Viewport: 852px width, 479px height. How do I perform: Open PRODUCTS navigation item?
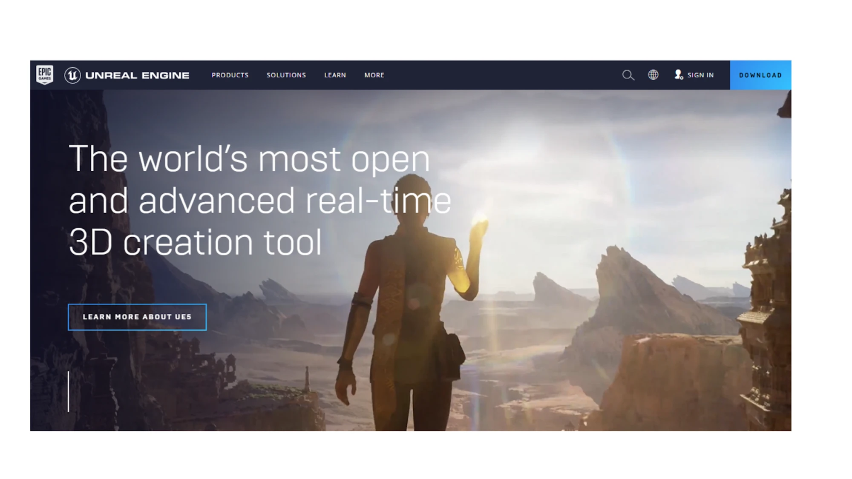click(230, 75)
